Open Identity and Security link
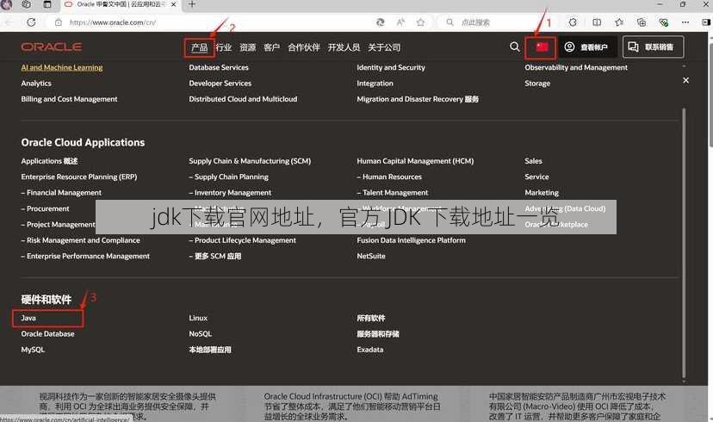This screenshot has height=422, width=713. pyautogui.click(x=391, y=67)
